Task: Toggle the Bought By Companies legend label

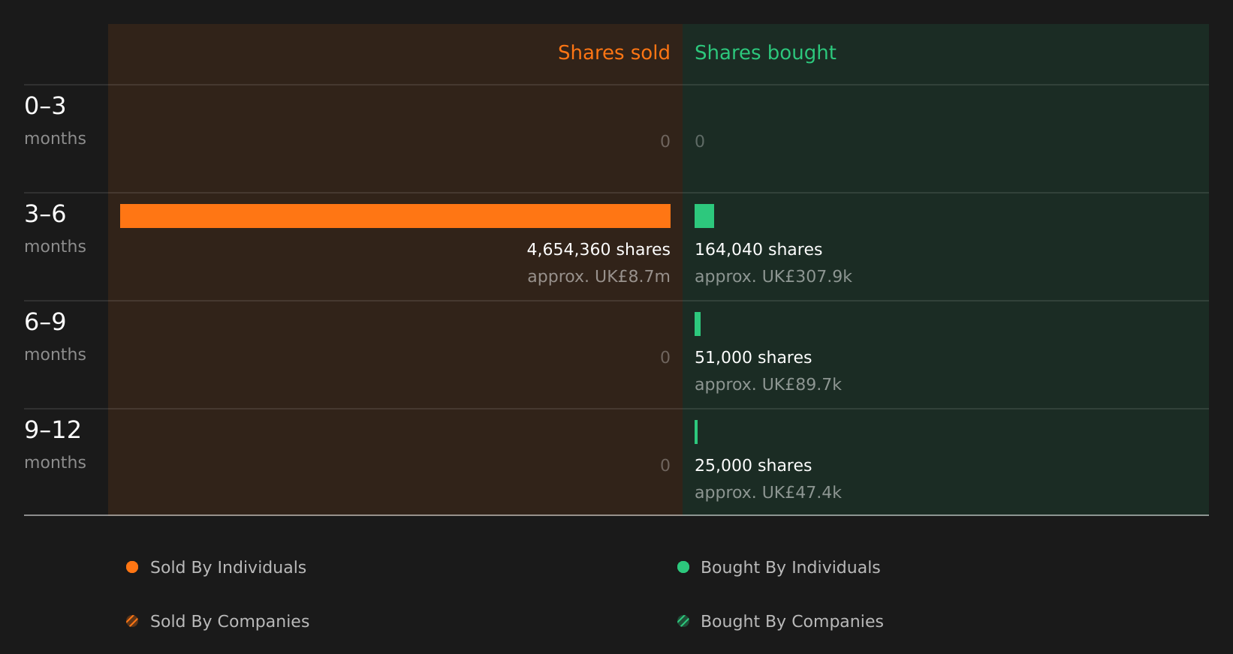Action: coord(791,622)
